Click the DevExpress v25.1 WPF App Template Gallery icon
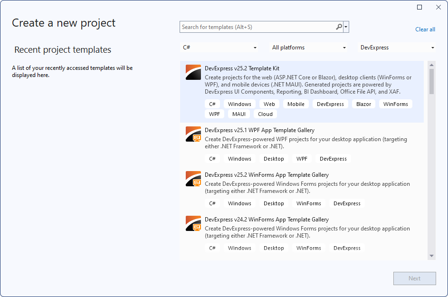Screen dimensions: 448x297 point(193,134)
